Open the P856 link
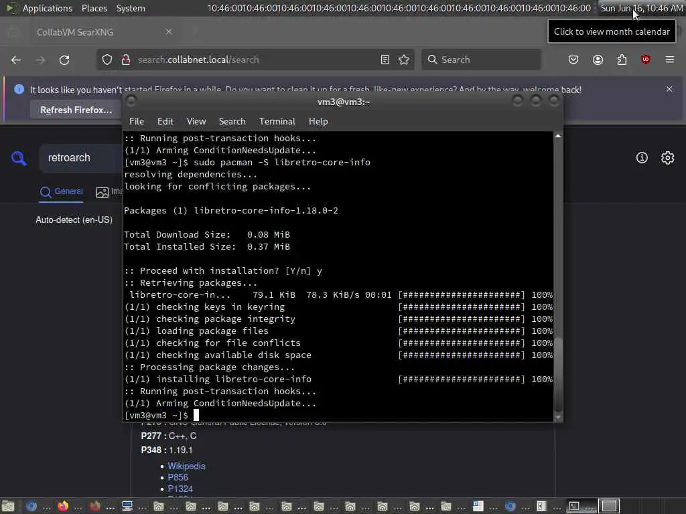The width and height of the screenshot is (686, 514). pos(178,478)
